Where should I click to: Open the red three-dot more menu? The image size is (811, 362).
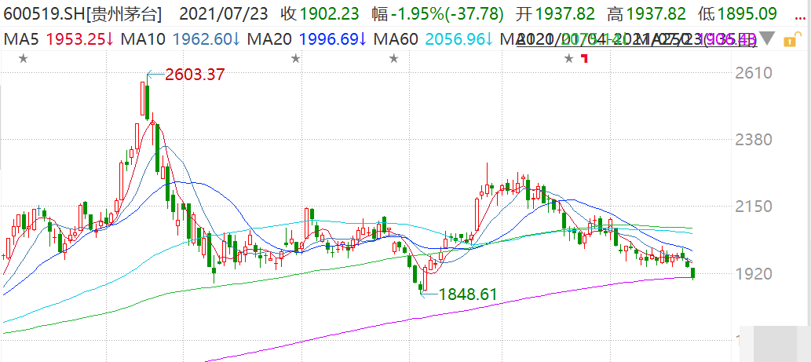point(800,17)
